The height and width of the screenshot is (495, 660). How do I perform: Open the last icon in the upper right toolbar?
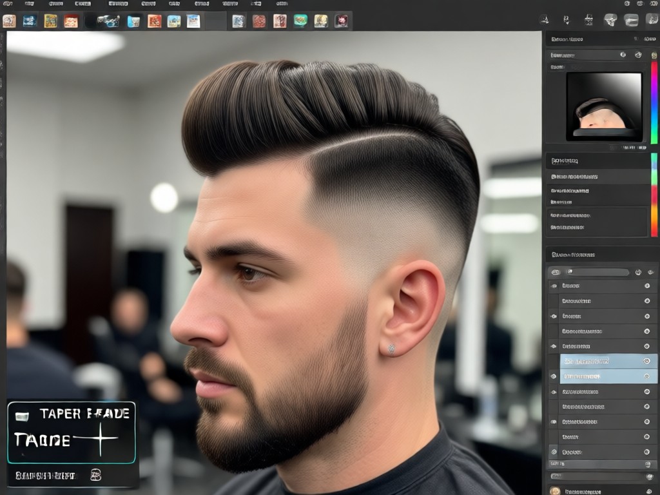pyautogui.click(x=652, y=20)
